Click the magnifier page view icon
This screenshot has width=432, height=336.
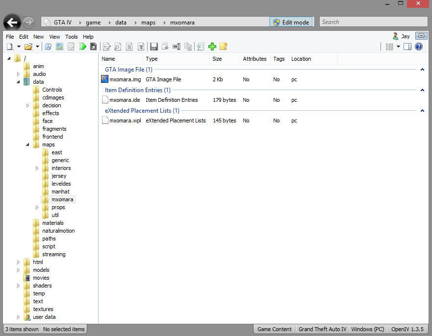point(118,47)
